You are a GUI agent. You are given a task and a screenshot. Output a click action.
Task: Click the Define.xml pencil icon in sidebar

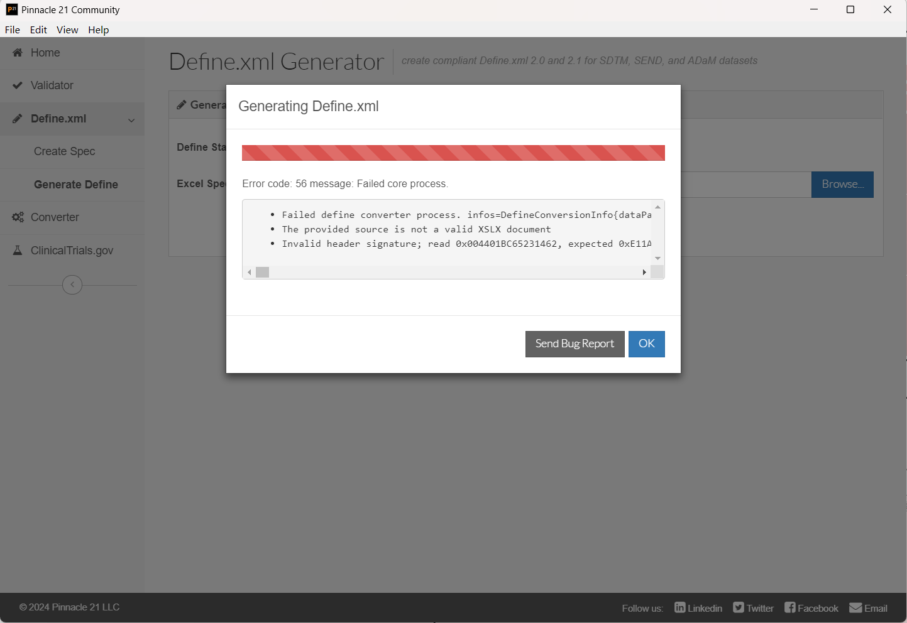click(18, 119)
